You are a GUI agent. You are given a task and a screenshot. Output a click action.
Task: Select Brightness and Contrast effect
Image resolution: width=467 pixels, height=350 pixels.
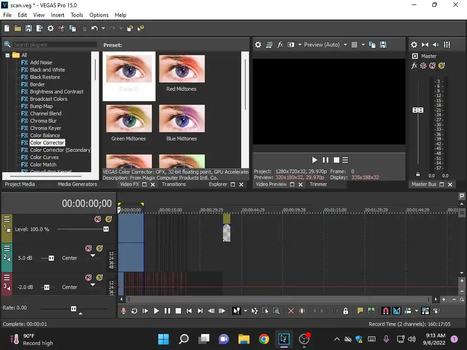(x=57, y=92)
